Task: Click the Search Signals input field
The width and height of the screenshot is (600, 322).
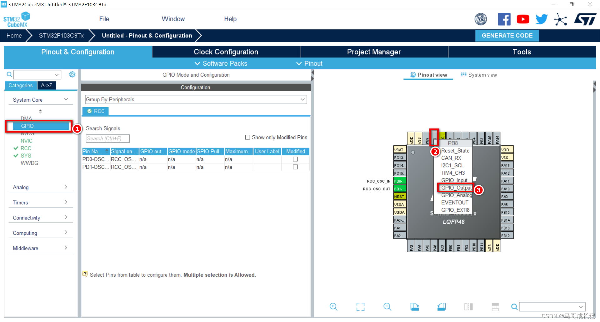Action: click(107, 138)
